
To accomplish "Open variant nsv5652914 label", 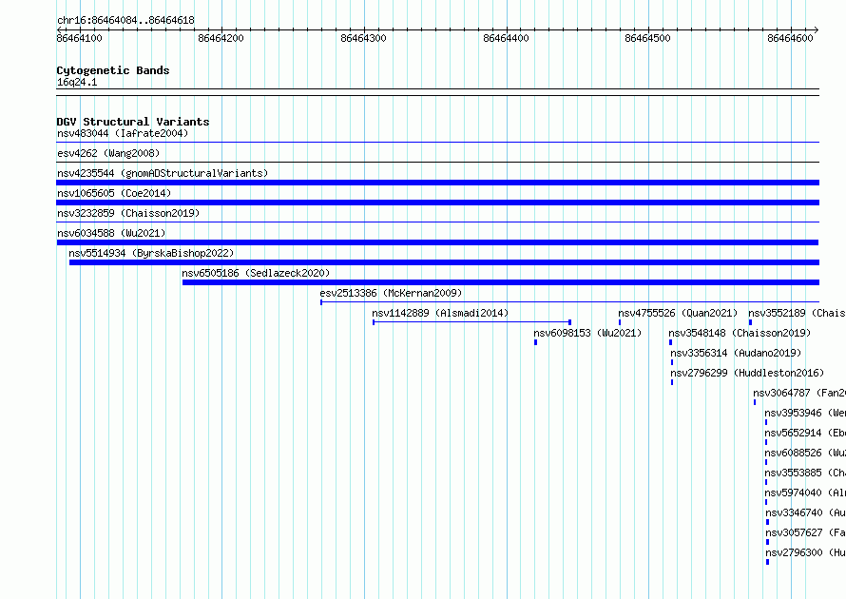I will (x=805, y=433).
